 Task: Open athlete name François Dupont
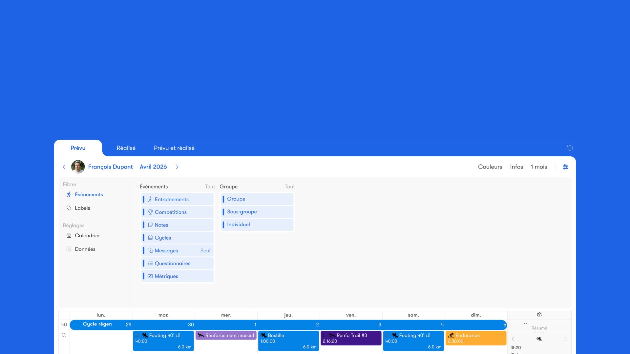coord(110,167)
